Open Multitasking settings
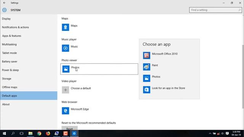The width and height of the screenshot is (244, 137). point(29,44)
